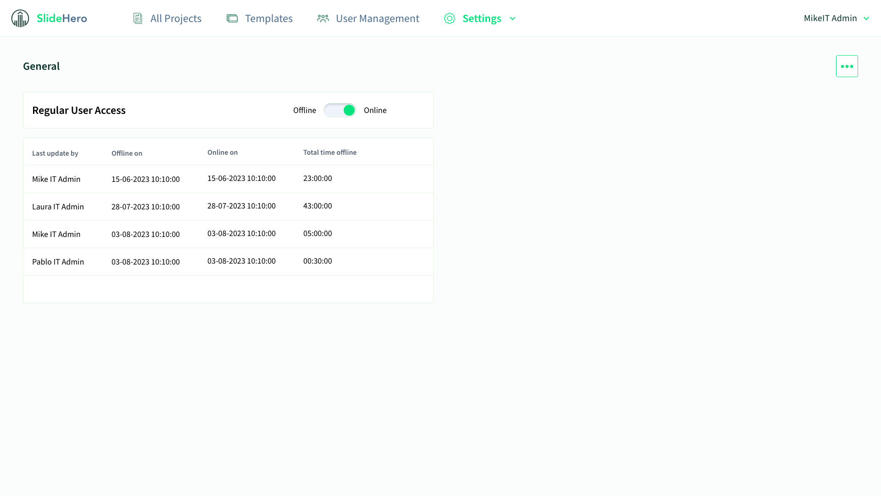
Task: Open the three-dots more options button
Action: pos(847,66)
